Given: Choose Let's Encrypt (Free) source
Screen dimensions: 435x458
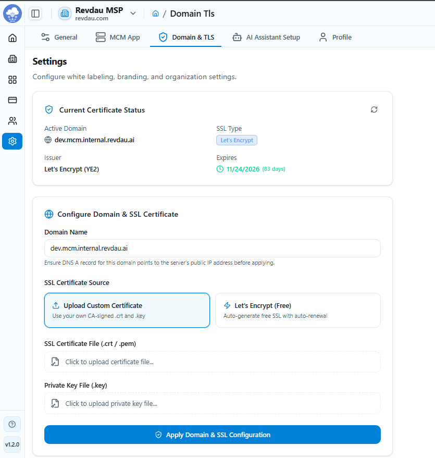Looking at the screenshot, I should (298, 310).
